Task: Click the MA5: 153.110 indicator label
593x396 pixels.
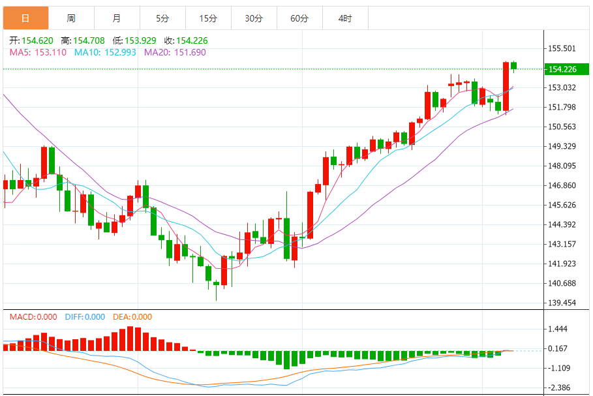Action: click(38, 52)
